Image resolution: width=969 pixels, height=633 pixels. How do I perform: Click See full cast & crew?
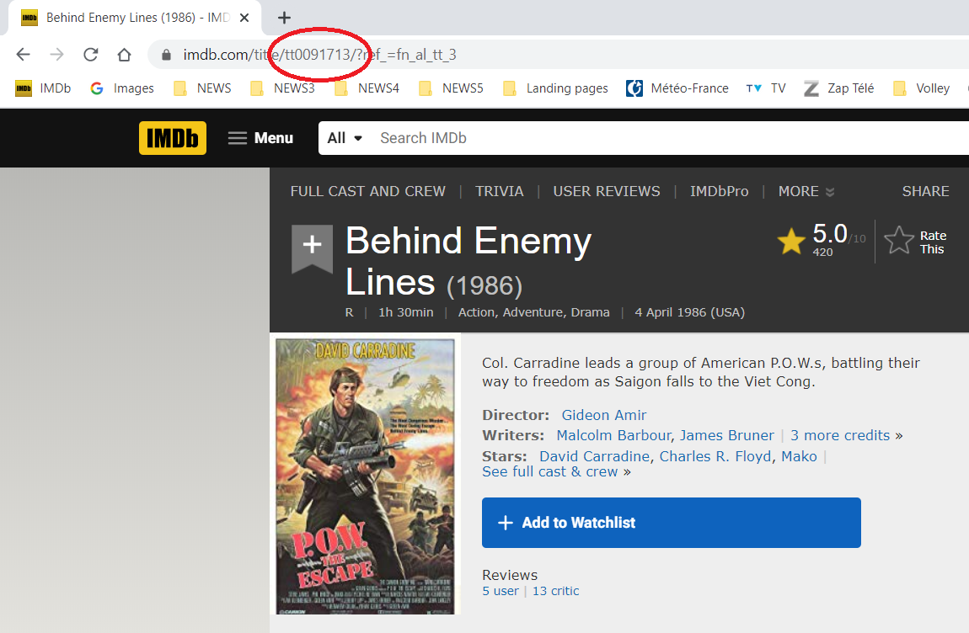point(550,472)
